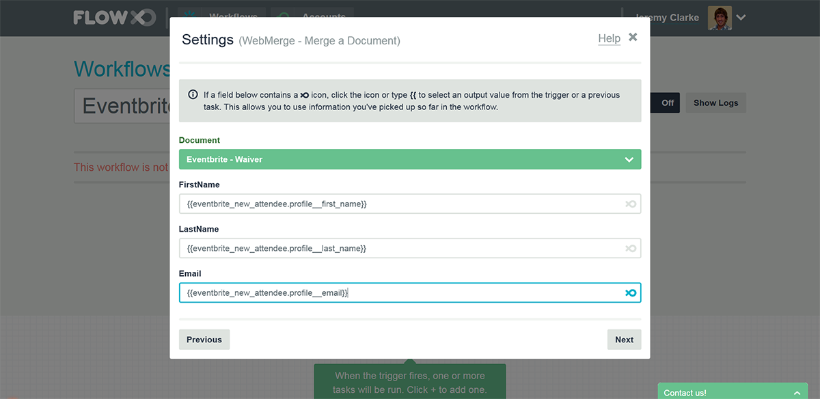The image size is (820, 399).
Task: Click the Flow XO logo
Action: (x=114, y=18)
